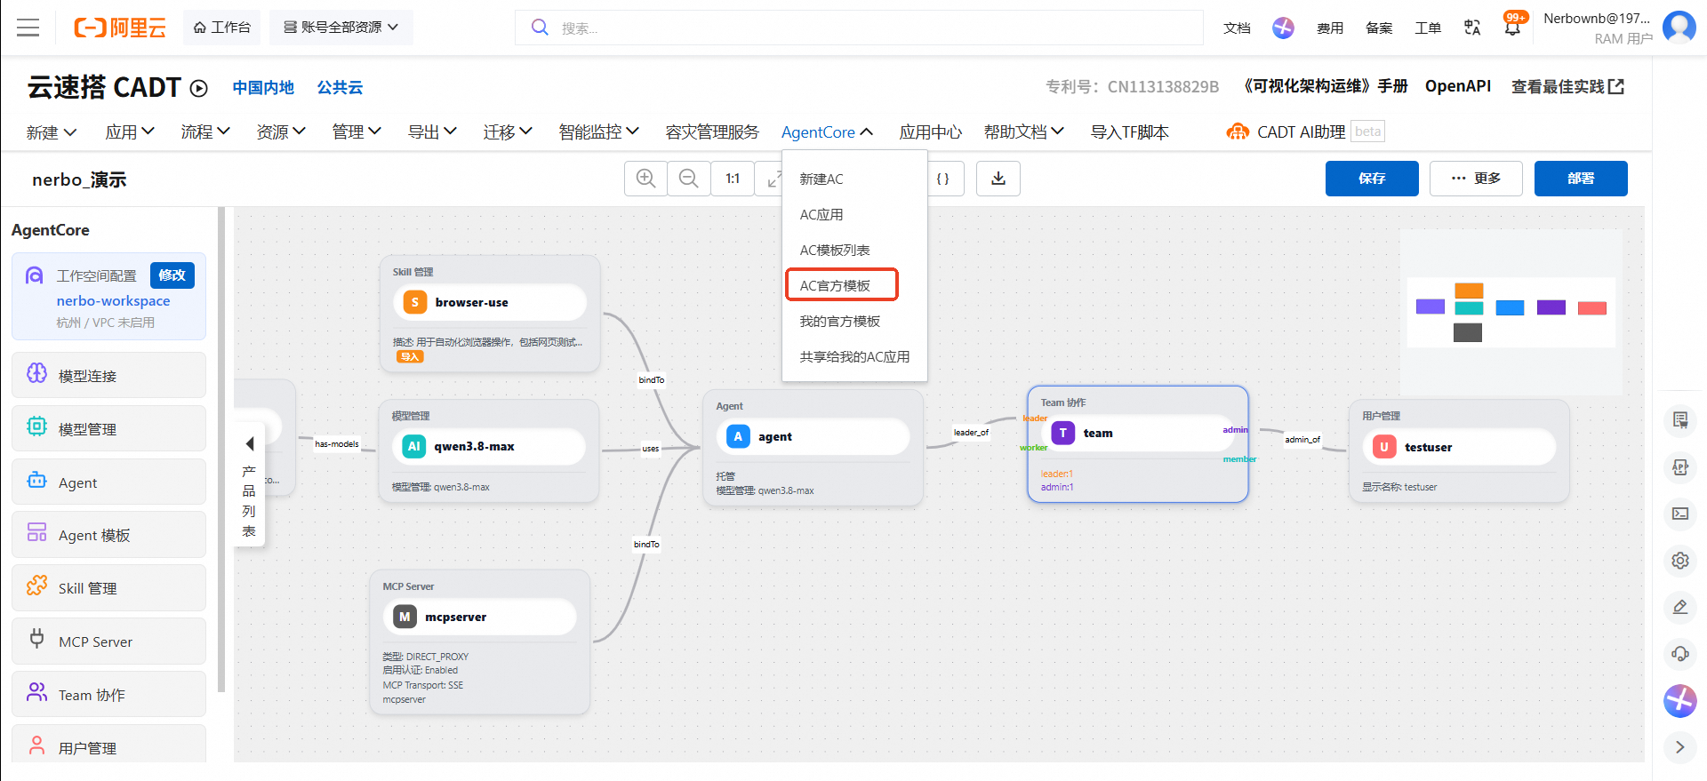Screen dimensions: 1707x781
Task: Click the 保存 button
Action: point(1372,179)
